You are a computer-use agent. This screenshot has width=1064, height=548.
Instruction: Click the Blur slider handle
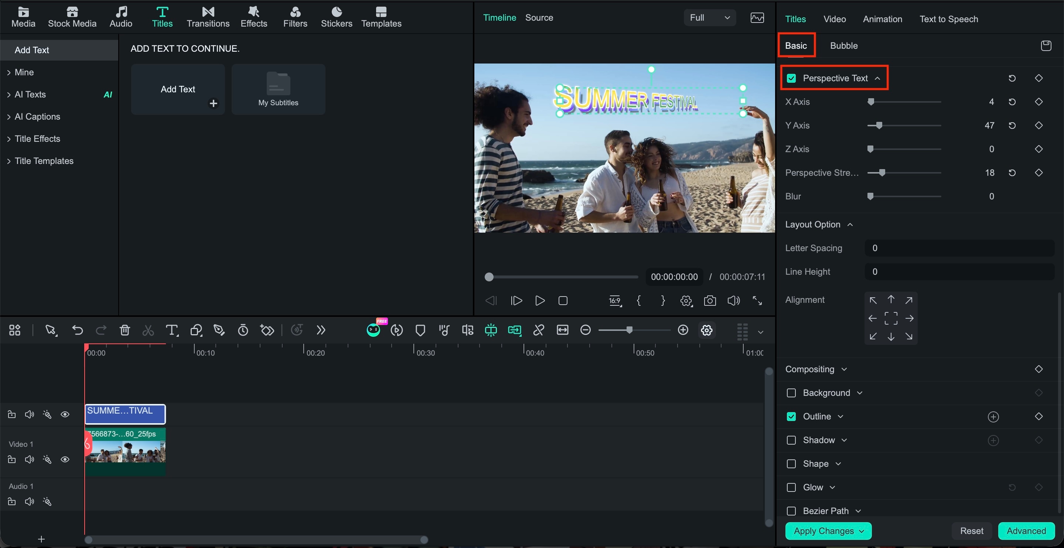pyautogui.click(x=870, y=196)
